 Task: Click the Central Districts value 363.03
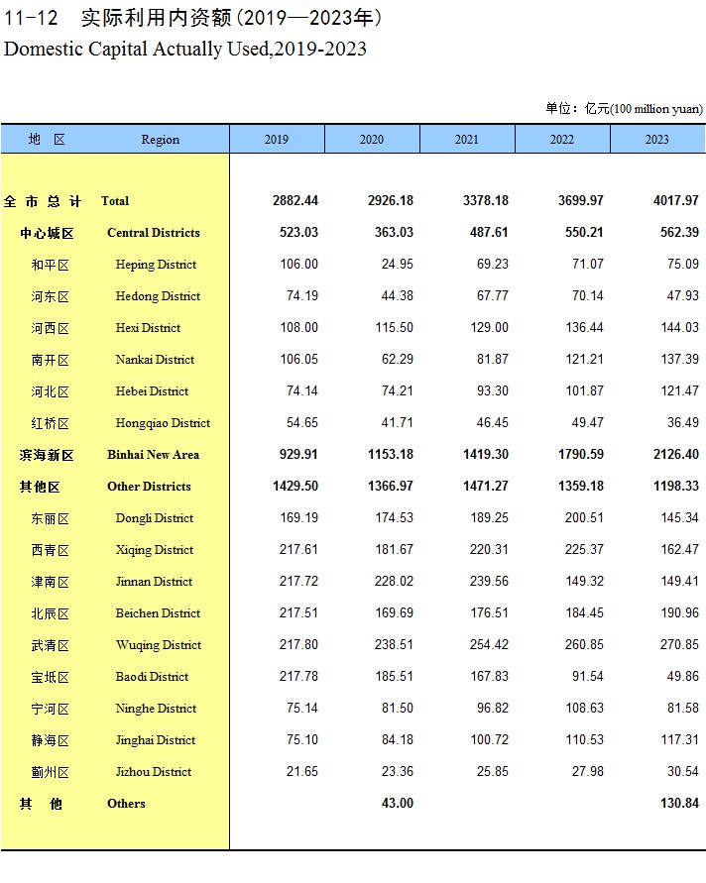tap(394, 232)
